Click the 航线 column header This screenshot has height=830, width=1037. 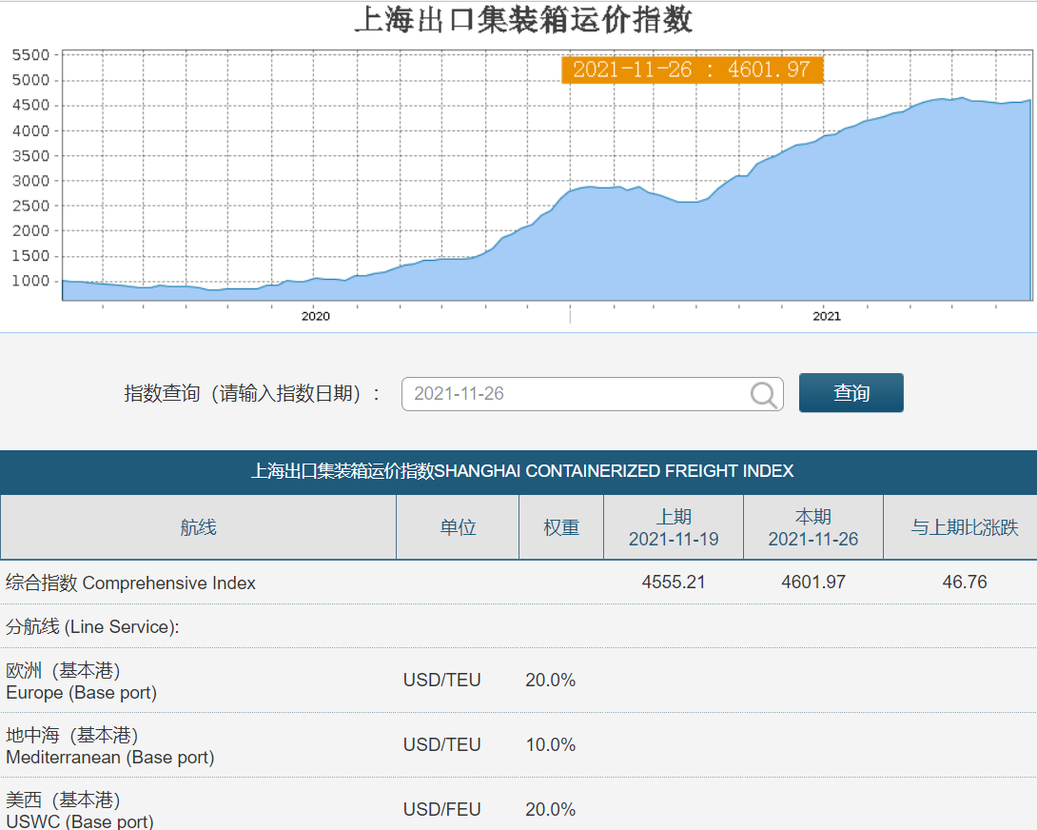pos(198,527)
